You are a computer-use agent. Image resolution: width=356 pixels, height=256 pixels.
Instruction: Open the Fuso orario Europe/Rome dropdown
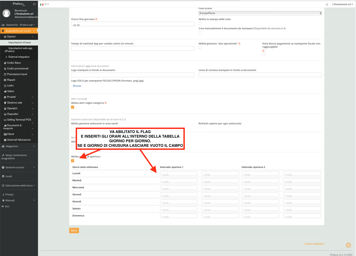pyautogui.click(x=260, y=13)
